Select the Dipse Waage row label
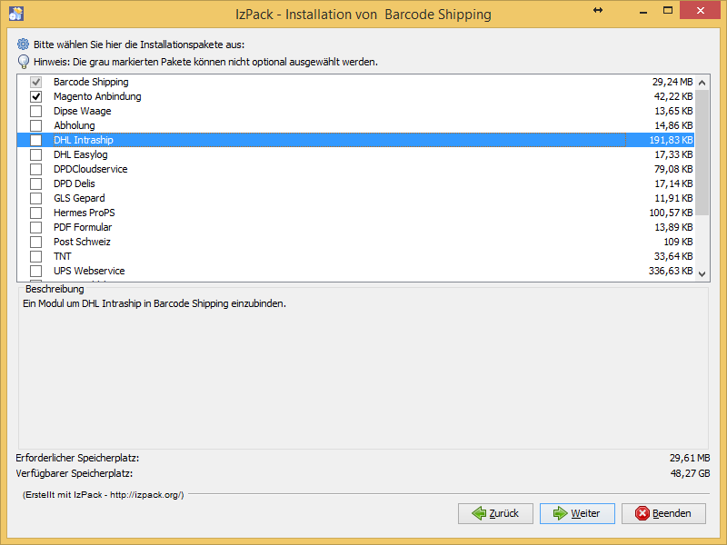 tap(83, 111)
